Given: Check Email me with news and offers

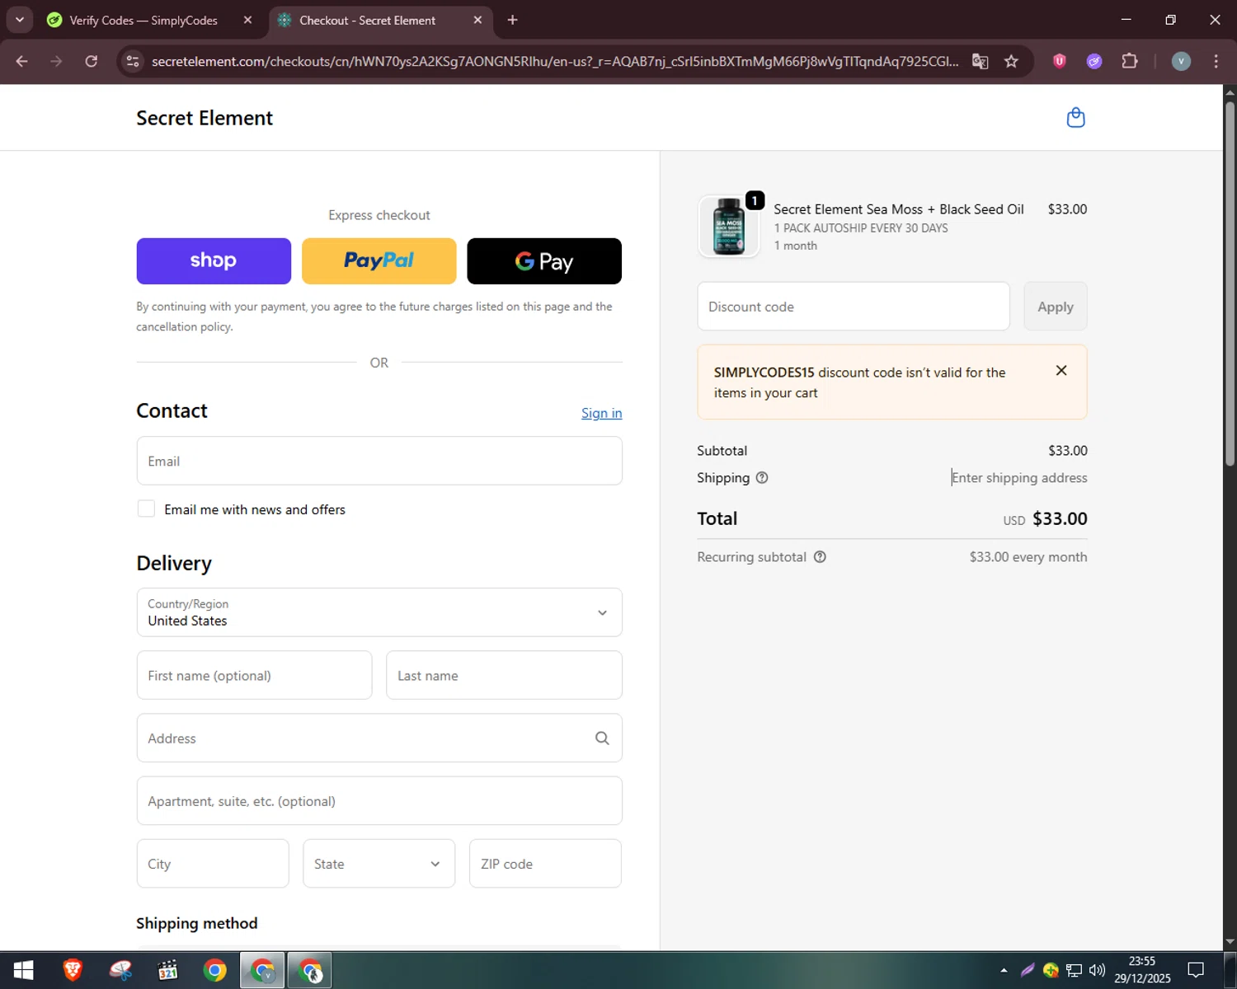Looking at the screenshot, I should (146, 509).
